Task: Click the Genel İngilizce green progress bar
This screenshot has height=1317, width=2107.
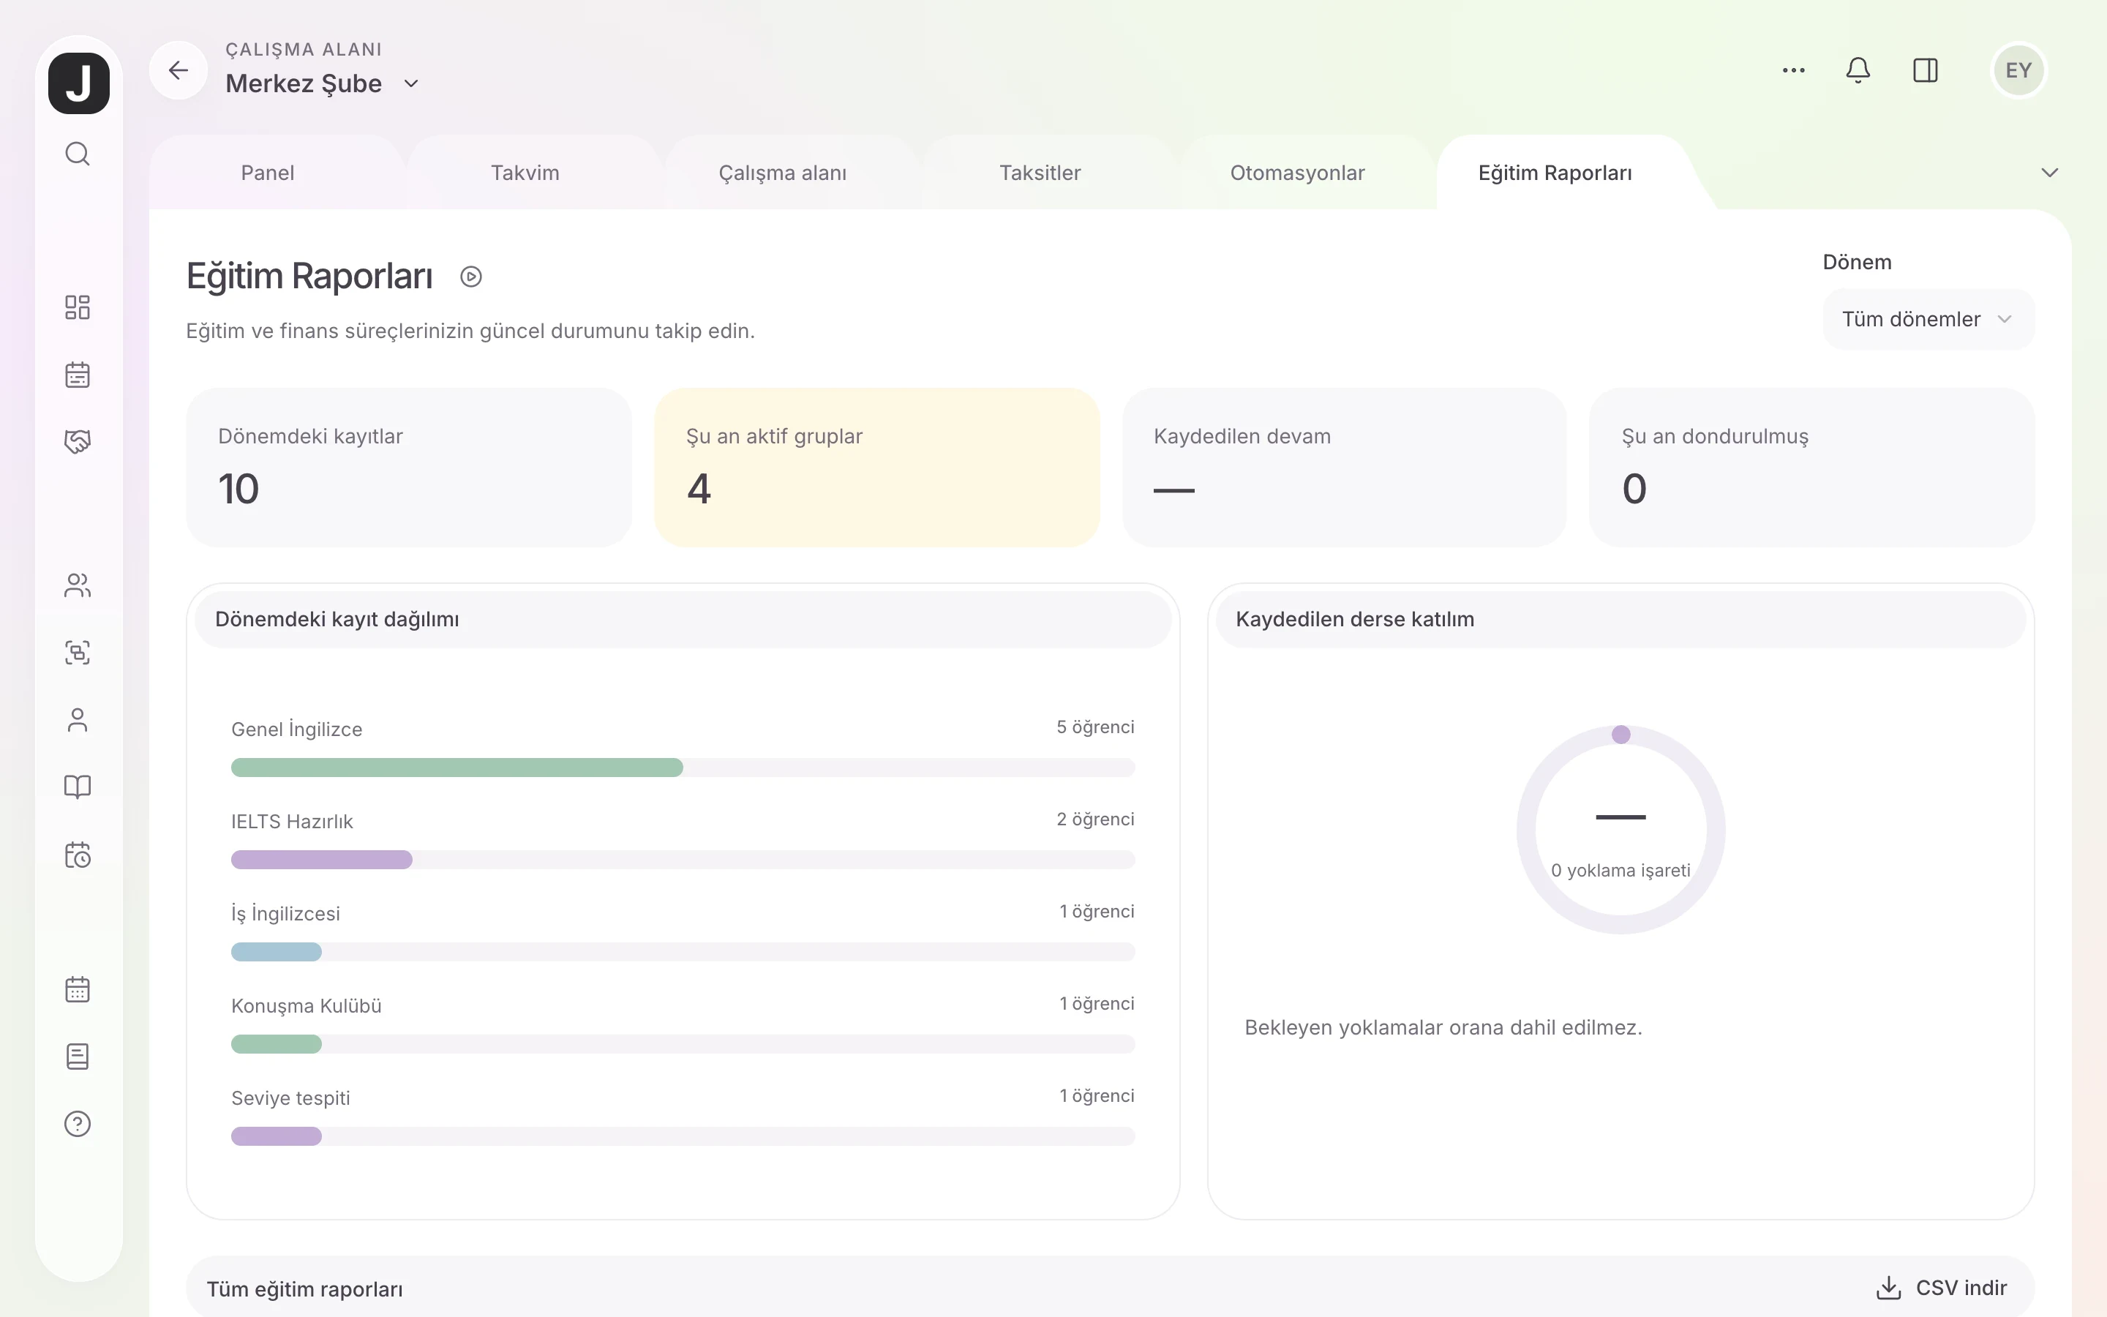Action: click(457, 768)
